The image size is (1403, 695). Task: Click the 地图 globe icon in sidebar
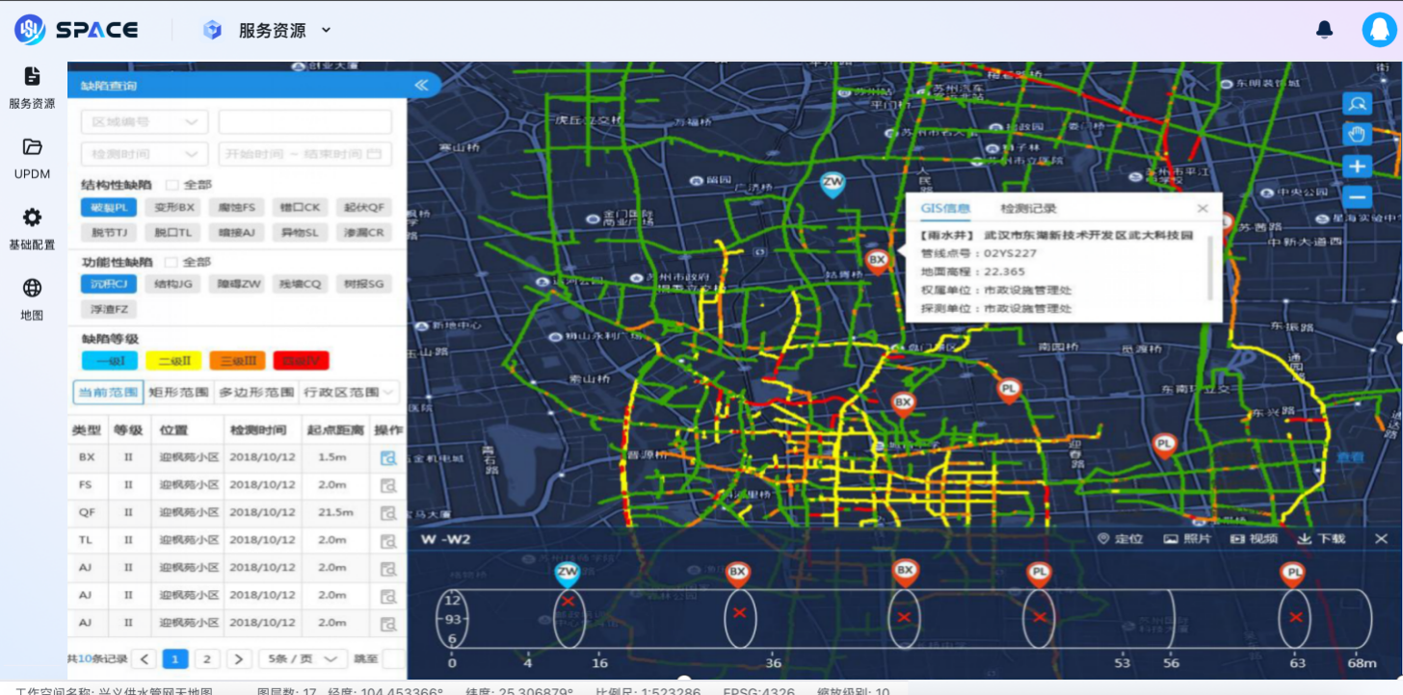[32, 288]
